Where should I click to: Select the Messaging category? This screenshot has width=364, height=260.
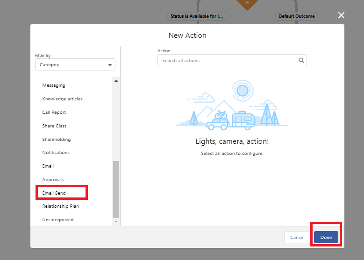tap(54, 85)
